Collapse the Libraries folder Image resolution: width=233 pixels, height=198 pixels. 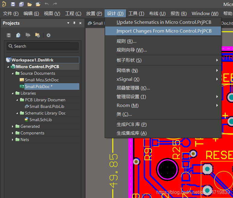click(13, 93)
